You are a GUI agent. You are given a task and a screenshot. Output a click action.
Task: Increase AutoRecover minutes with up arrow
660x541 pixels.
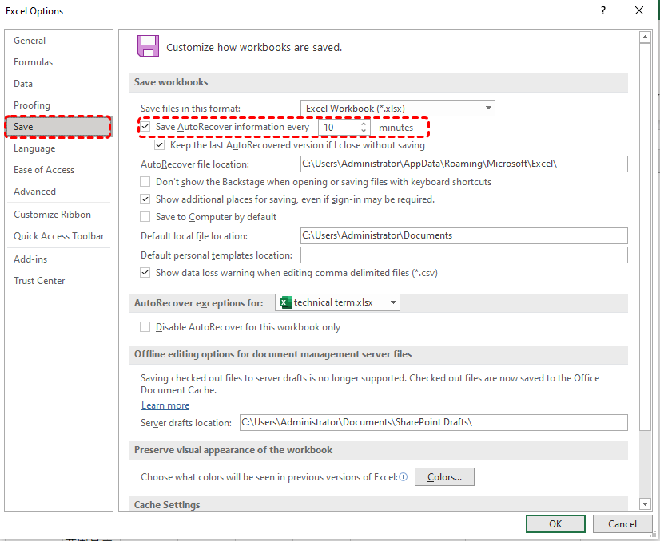tap(364, 124)
